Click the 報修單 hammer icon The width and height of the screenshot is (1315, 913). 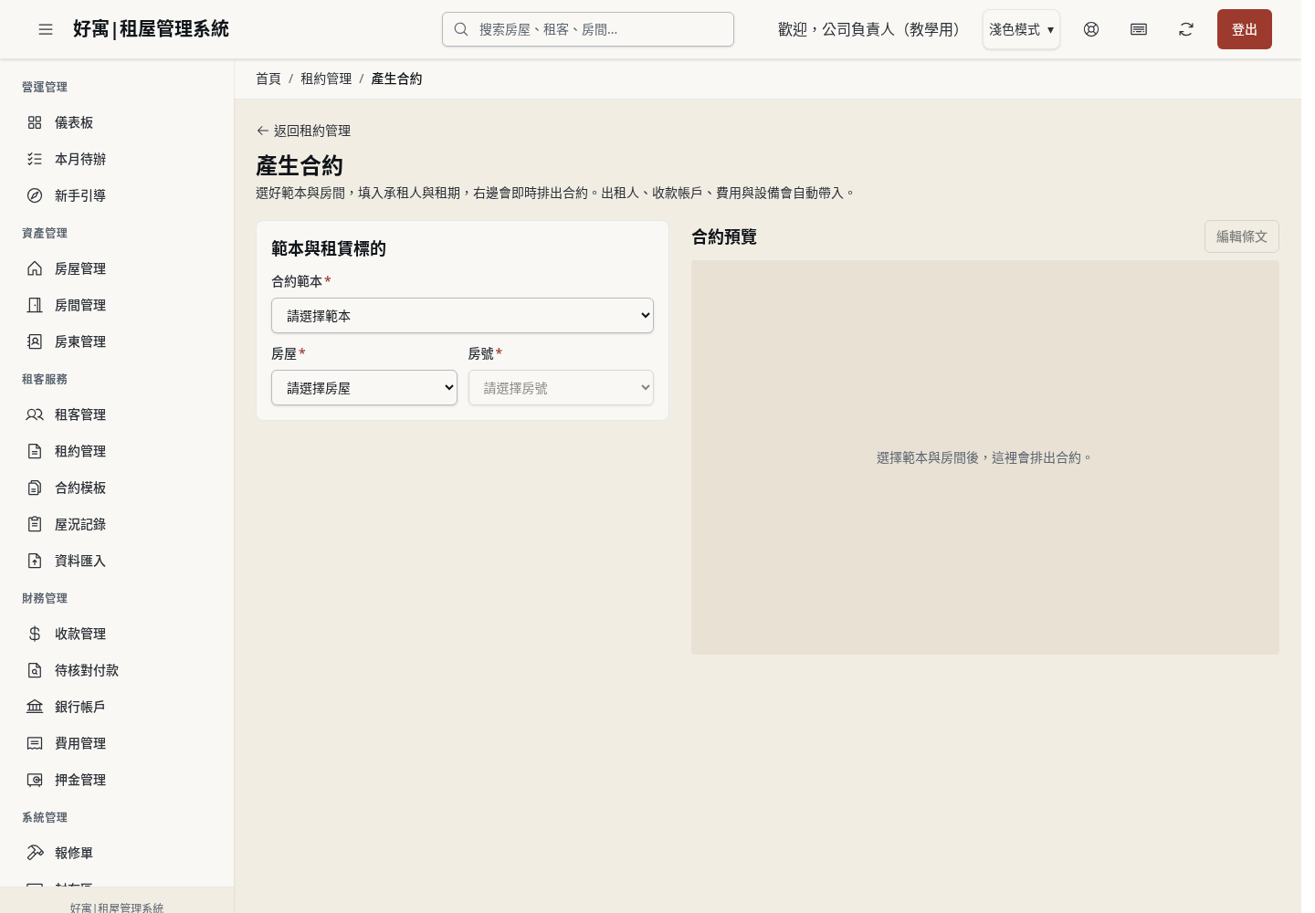point(35,853)
